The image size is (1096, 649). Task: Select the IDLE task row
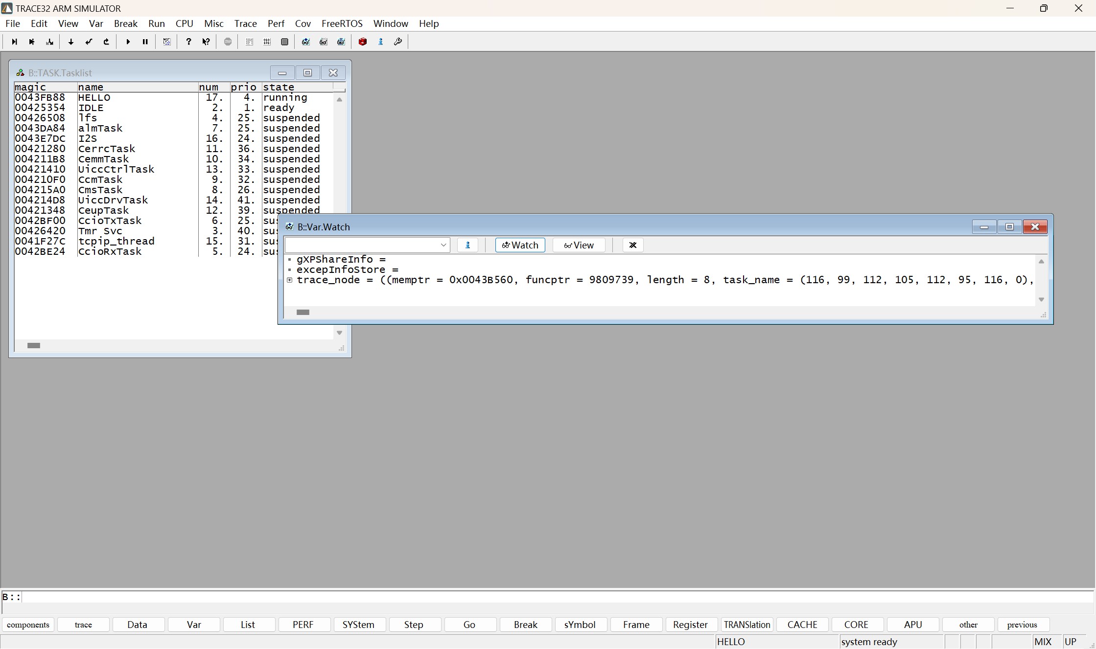click(x=174, y=108)
